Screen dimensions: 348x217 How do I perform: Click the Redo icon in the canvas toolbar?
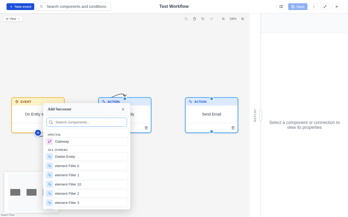(x=212, y=19)
